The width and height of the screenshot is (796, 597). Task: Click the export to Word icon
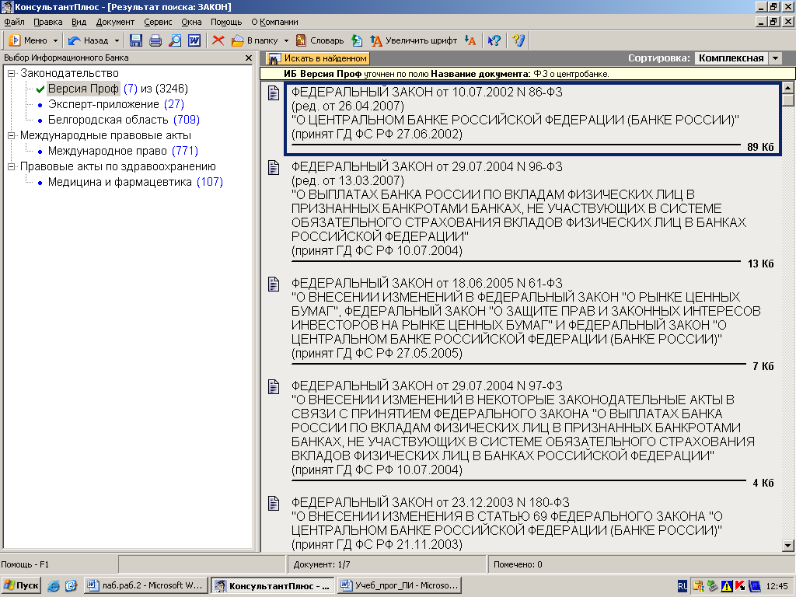point(194,40)
